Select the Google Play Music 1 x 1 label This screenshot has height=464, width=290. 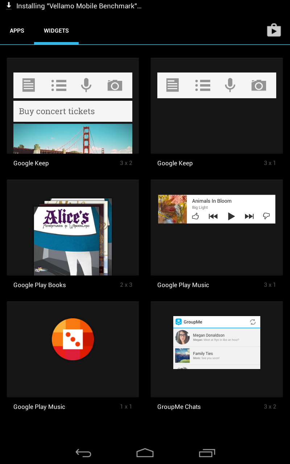click(x=39, y=407)
